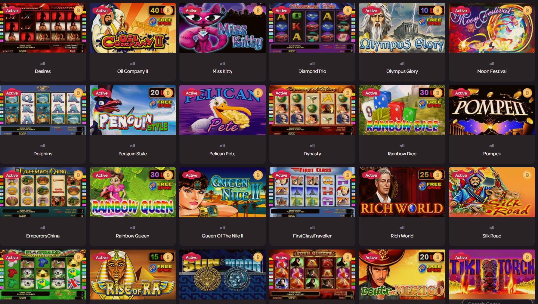This screenshot has height=304, width=538.
Task: Launch the Sun & Moon game thumbnail
Action: [x=222, y=275]
